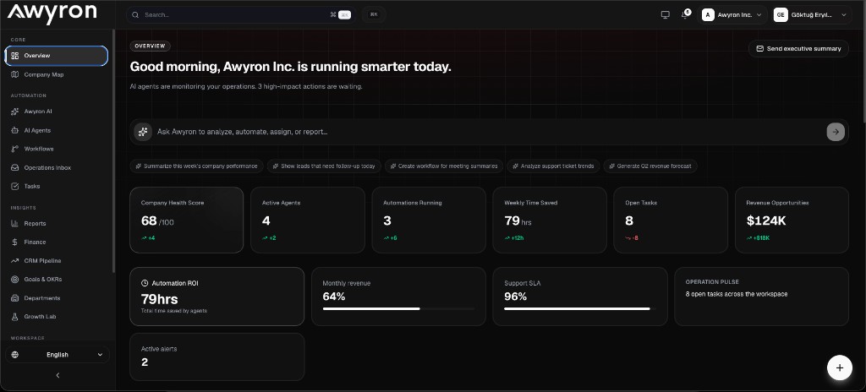This screenshot has width=866, height=392.
Task: Click Send executive summary button
Action: click(798, 49)
